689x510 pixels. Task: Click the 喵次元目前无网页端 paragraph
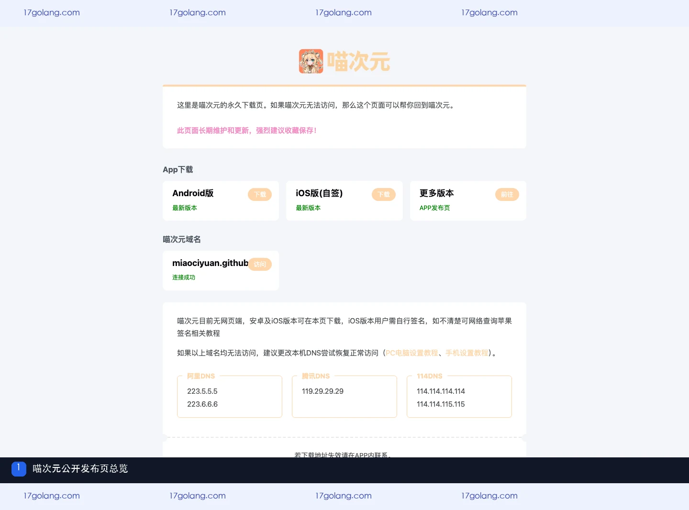point(344,327)
